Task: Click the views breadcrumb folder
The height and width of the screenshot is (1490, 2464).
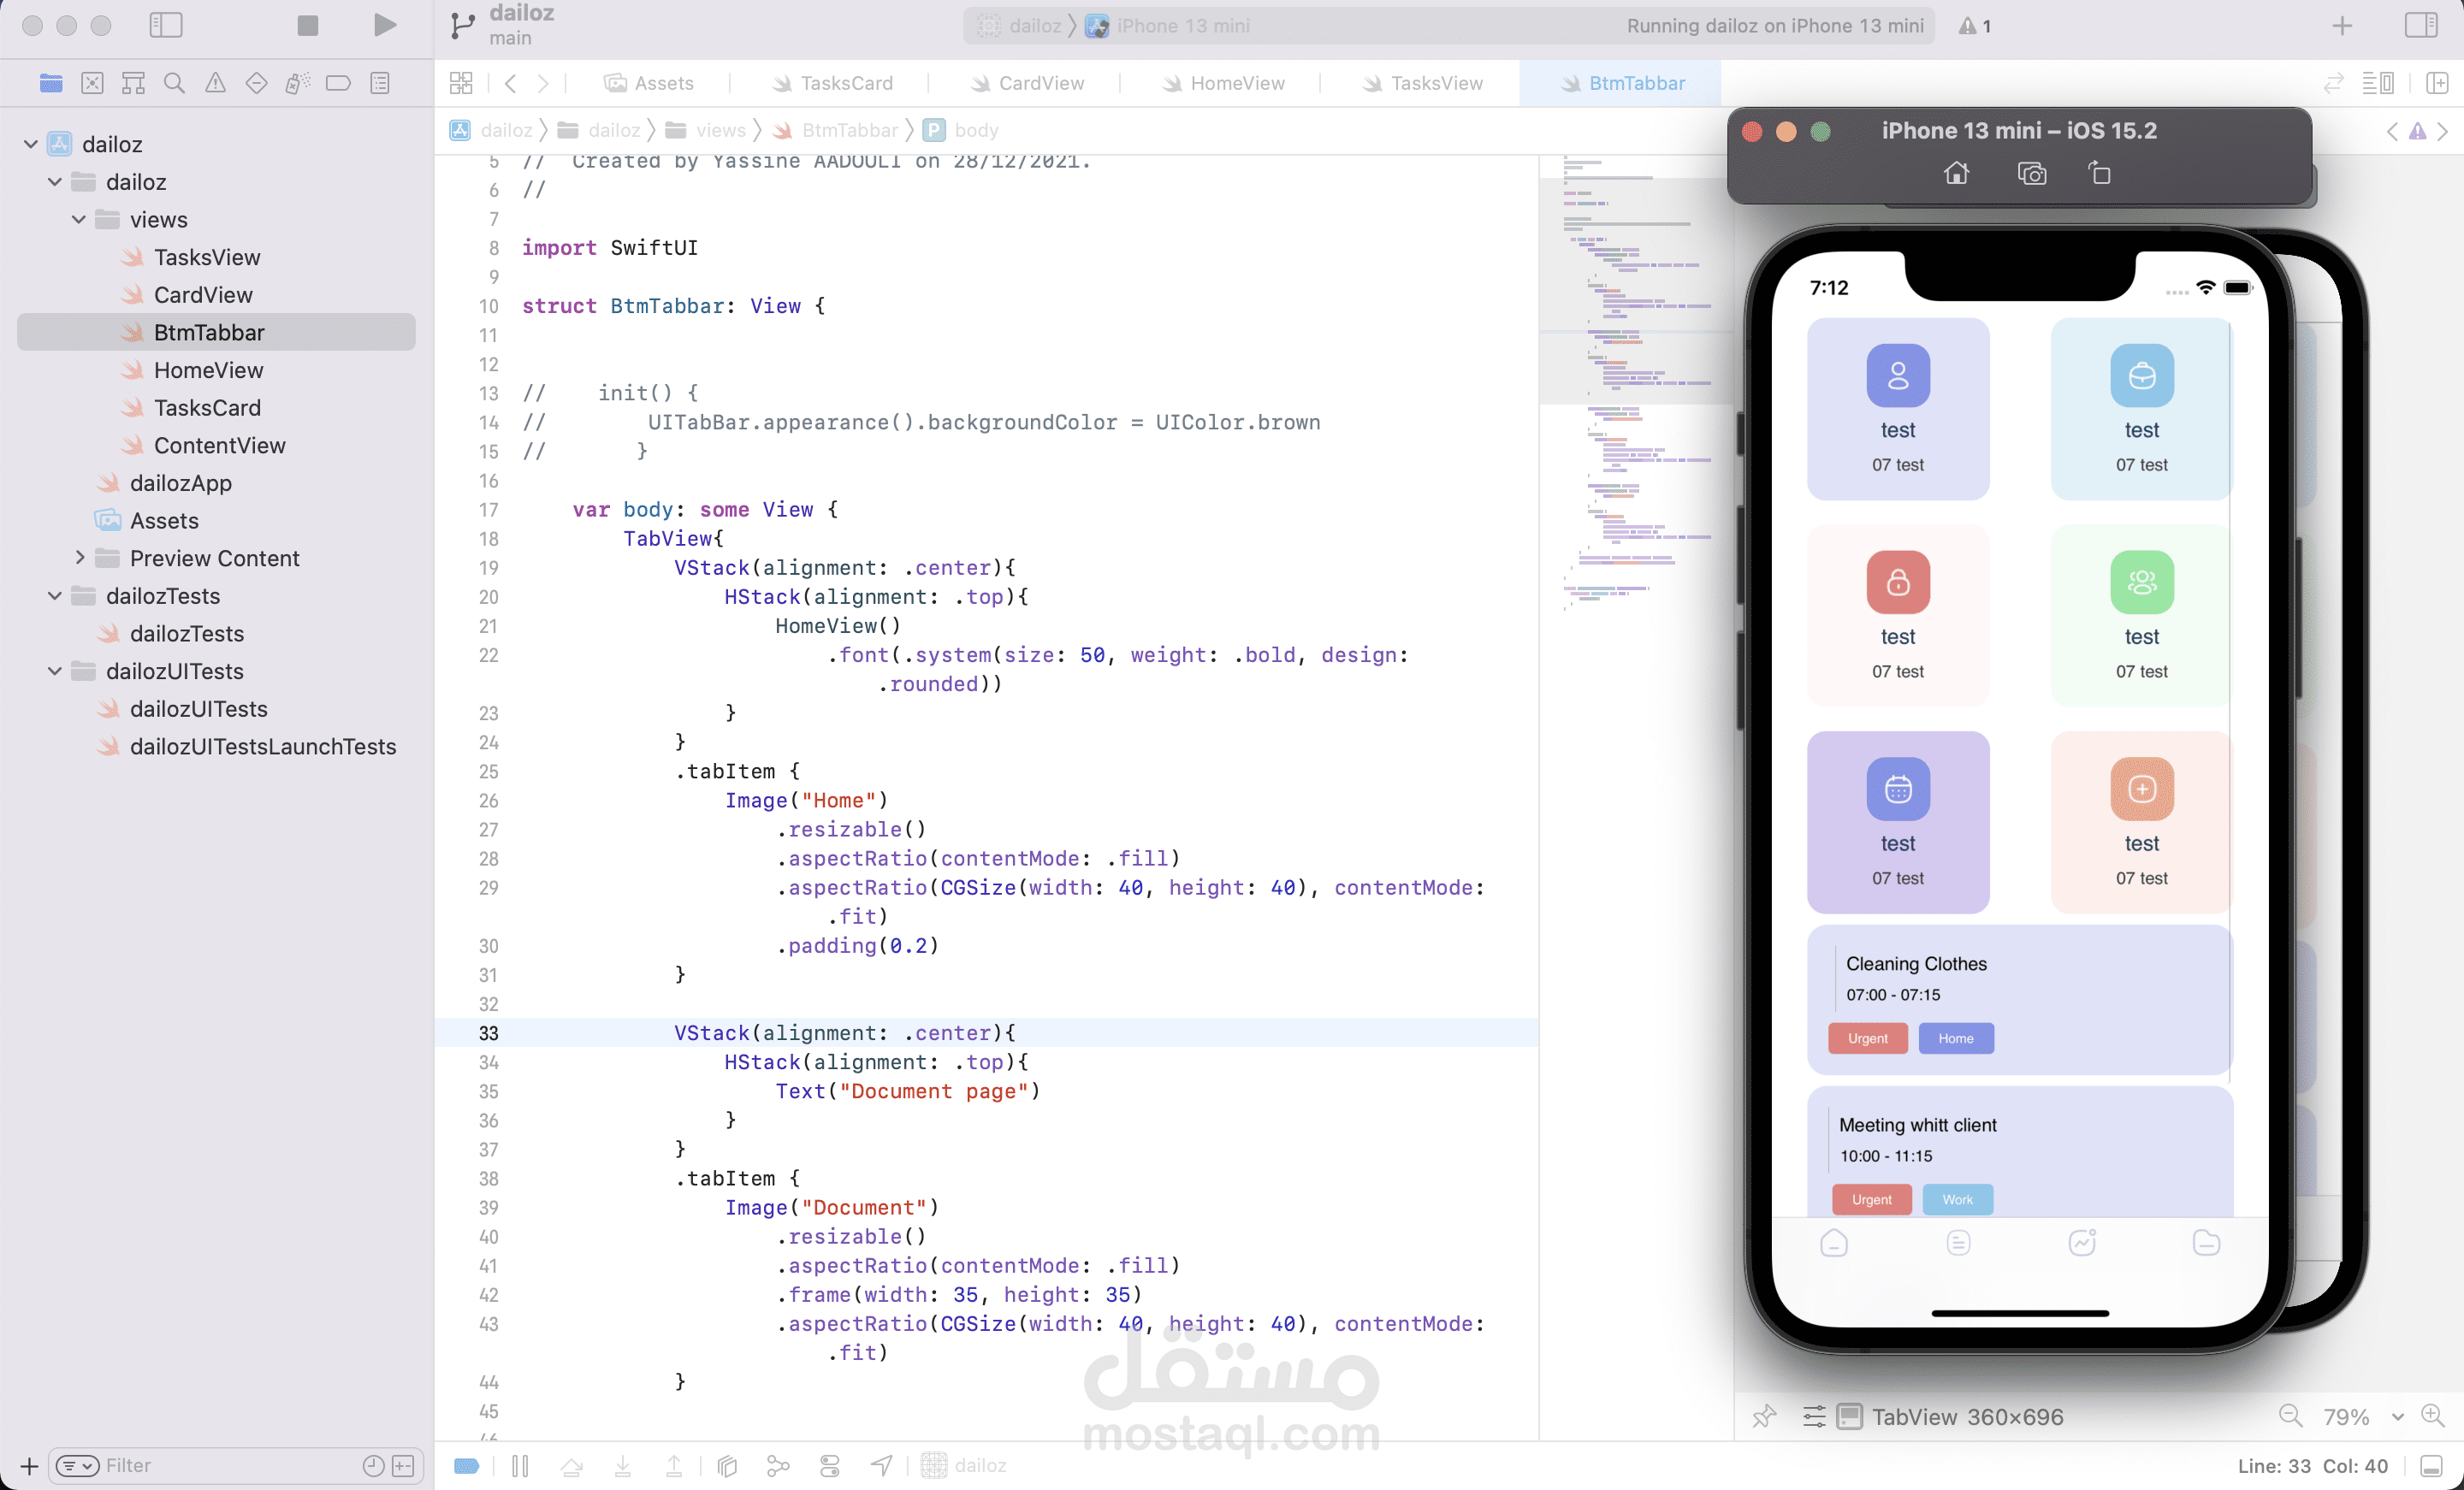Action: (706, 130)
